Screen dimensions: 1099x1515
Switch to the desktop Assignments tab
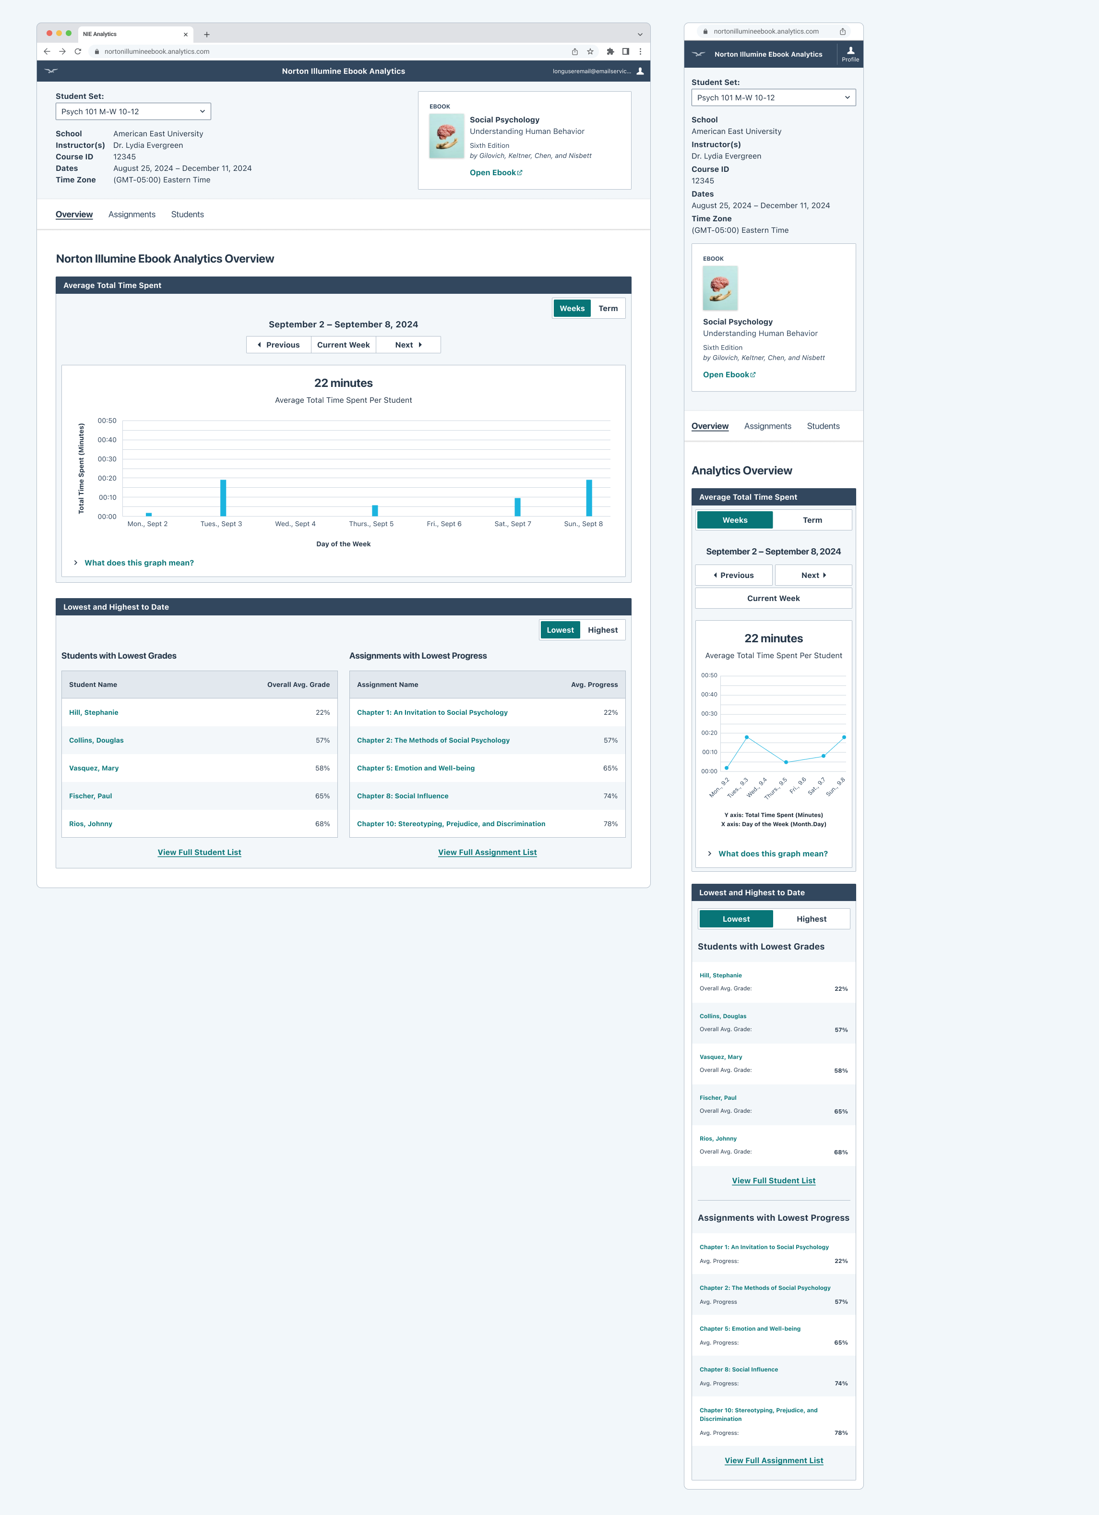point(131,215)
